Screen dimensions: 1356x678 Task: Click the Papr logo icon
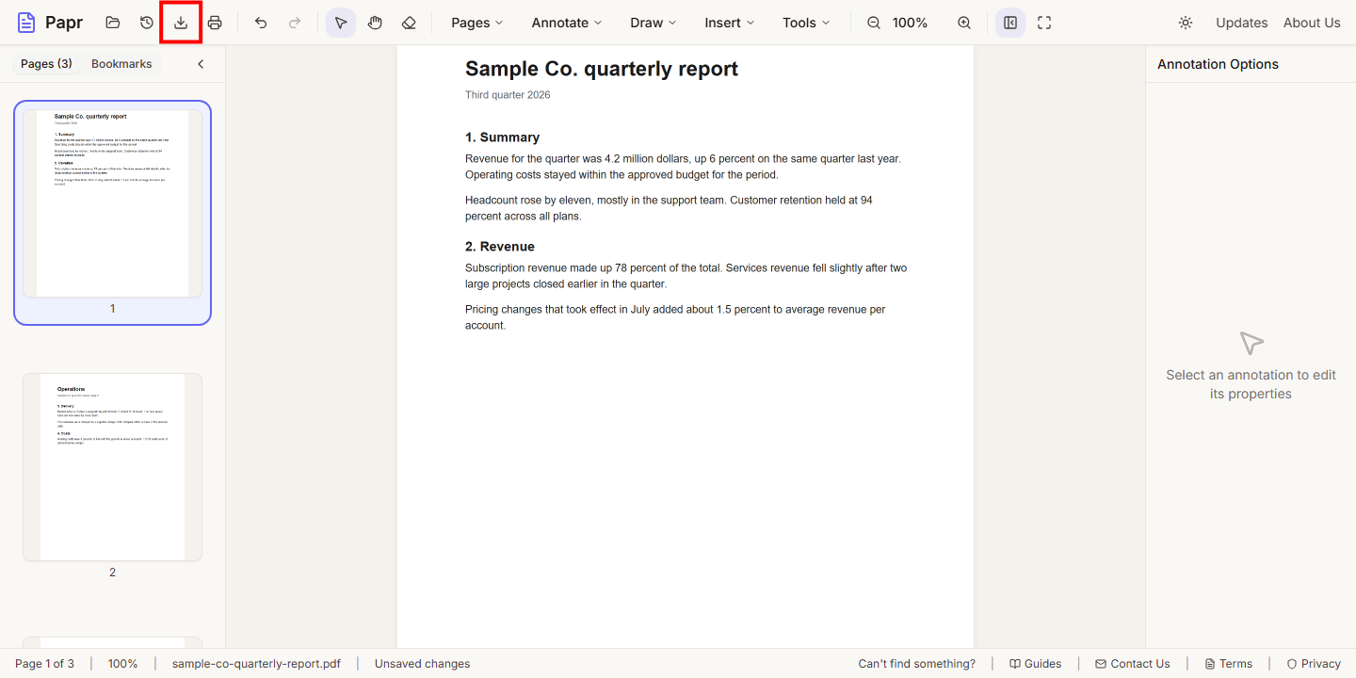[x=26, y=23]
